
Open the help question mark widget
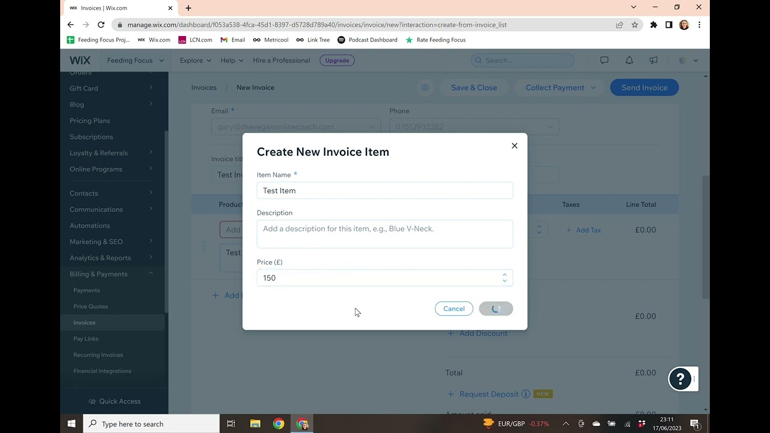click(680, 379)
